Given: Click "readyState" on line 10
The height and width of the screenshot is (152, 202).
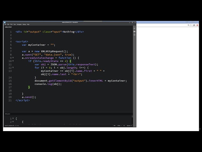Looking at the screenshot, I should click(x=50, y=61).
